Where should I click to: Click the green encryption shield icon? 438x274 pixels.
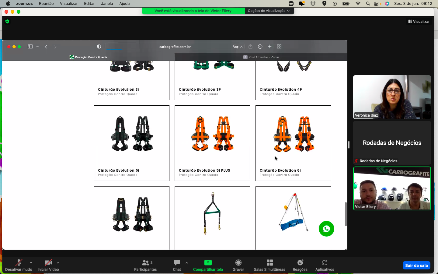click(7, 21)
